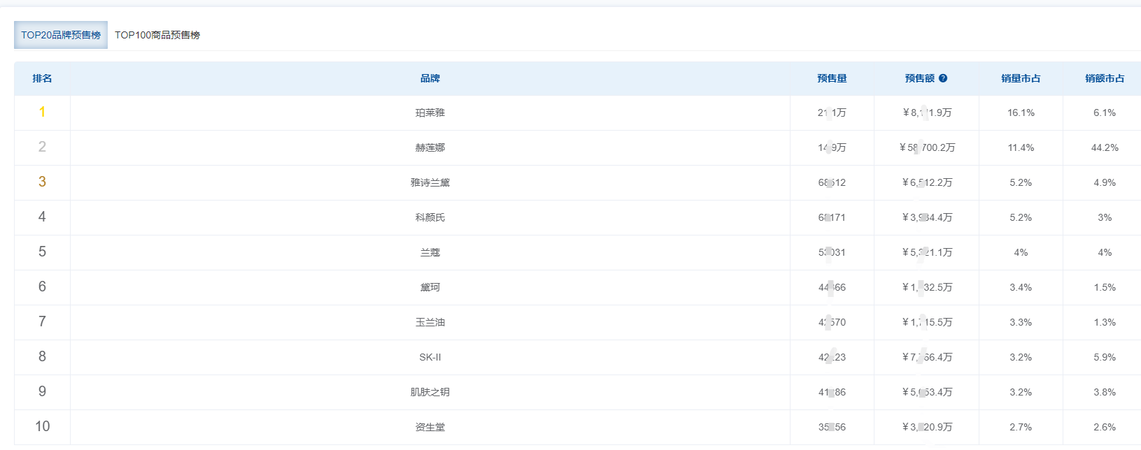1141x450 pixels.
Task: Select brand 雅诗兰黛 in the table
Action: click(430, 182)
